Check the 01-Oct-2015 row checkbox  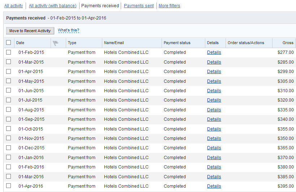point(9,129)
